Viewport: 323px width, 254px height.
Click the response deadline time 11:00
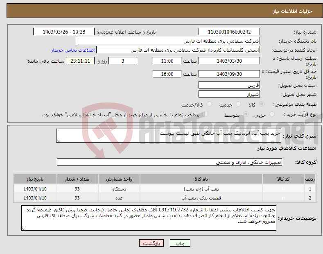pyautogui.click(x=167, y=61)
